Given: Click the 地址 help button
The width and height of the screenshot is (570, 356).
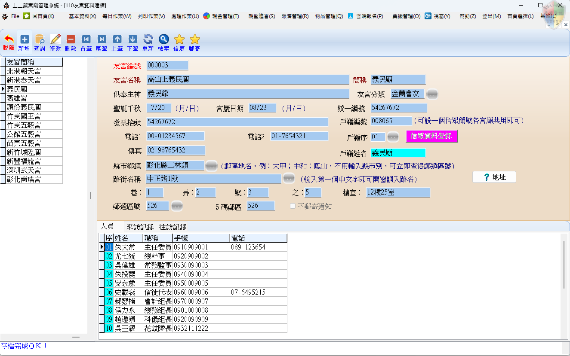Looking at the screenshot, I should pyautogui.click(x=494, y=177).
